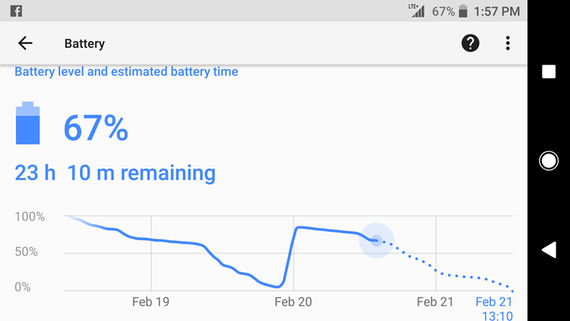
Task: Tap the Feb 19 date label on graph
Action: 150,302
